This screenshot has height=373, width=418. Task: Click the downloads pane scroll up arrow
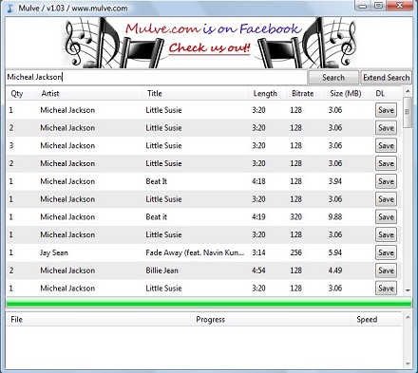click(408, 317)
